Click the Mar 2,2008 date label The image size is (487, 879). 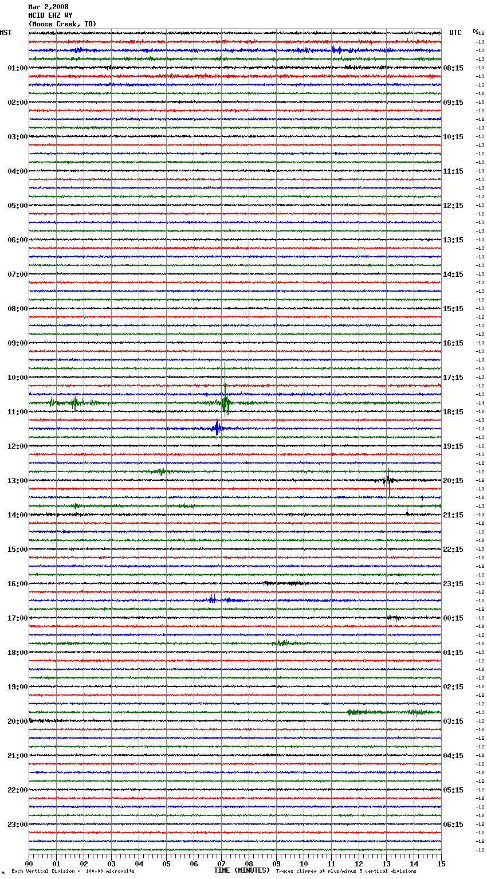pos(48,7)
